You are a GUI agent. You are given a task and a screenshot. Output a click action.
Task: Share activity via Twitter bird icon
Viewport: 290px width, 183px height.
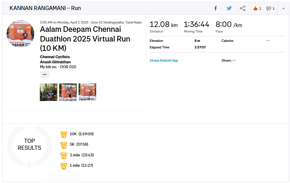229,8
